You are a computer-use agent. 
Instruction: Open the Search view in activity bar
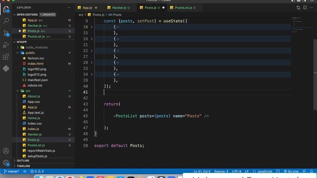[x=6, y=21]
